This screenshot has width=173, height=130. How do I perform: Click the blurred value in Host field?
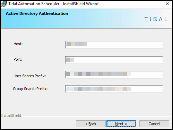tap(77, 44)
